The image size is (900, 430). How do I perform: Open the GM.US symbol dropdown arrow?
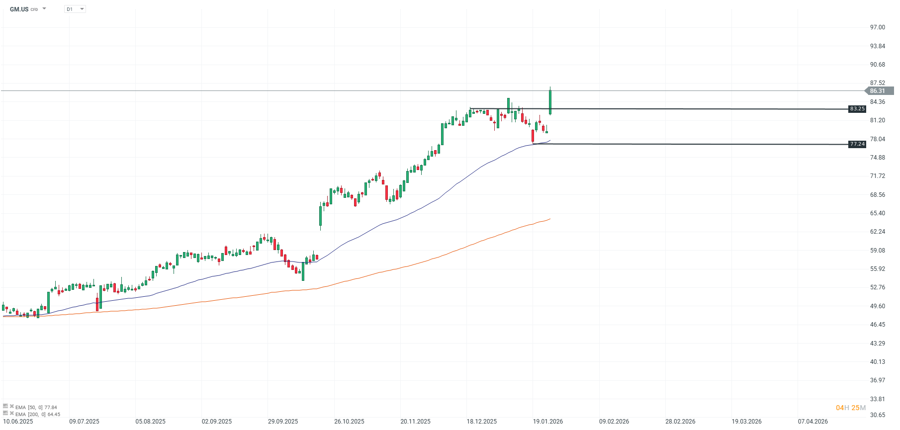click(44, 9)
